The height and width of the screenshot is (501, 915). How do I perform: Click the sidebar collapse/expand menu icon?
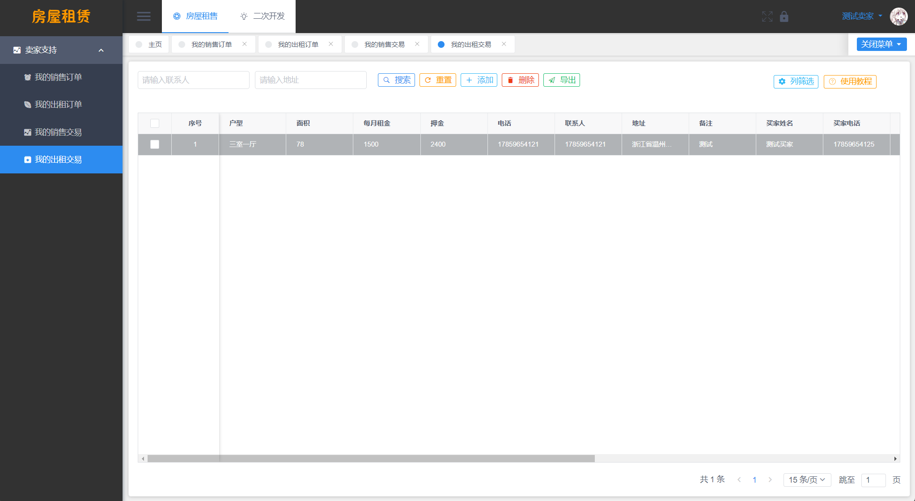(143, 16)
